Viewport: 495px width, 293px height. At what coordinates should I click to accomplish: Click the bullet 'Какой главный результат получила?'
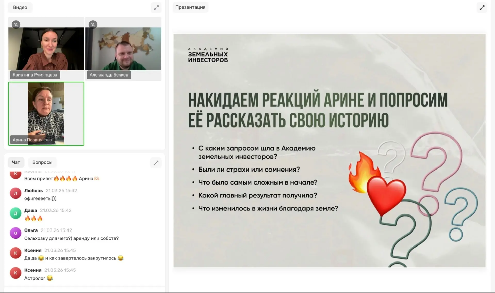(258, 195)
